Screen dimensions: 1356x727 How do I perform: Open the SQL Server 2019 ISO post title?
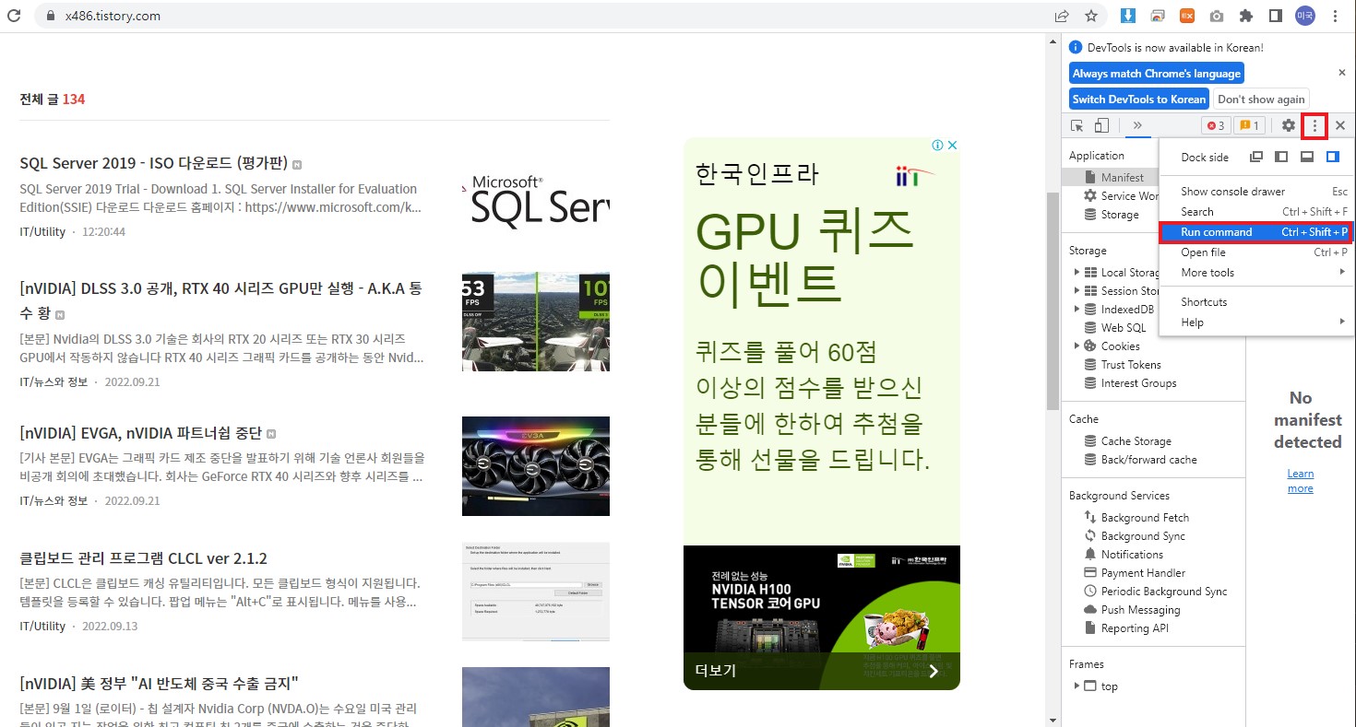pyautogui.click(x=154, y=163)
